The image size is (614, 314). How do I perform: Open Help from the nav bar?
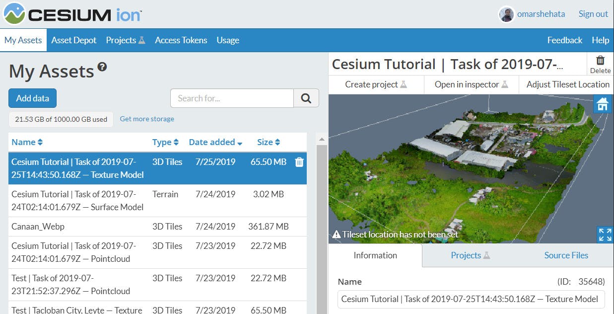(x=600, y=40)
